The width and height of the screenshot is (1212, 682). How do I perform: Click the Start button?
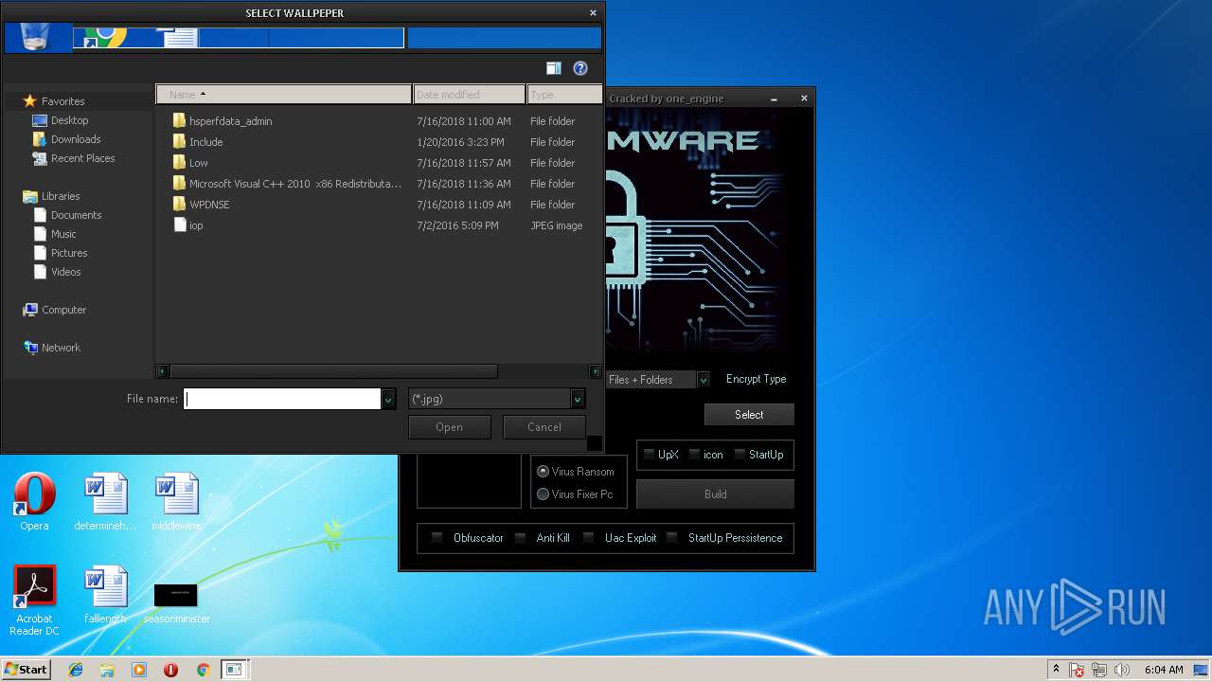pos(26,670)
